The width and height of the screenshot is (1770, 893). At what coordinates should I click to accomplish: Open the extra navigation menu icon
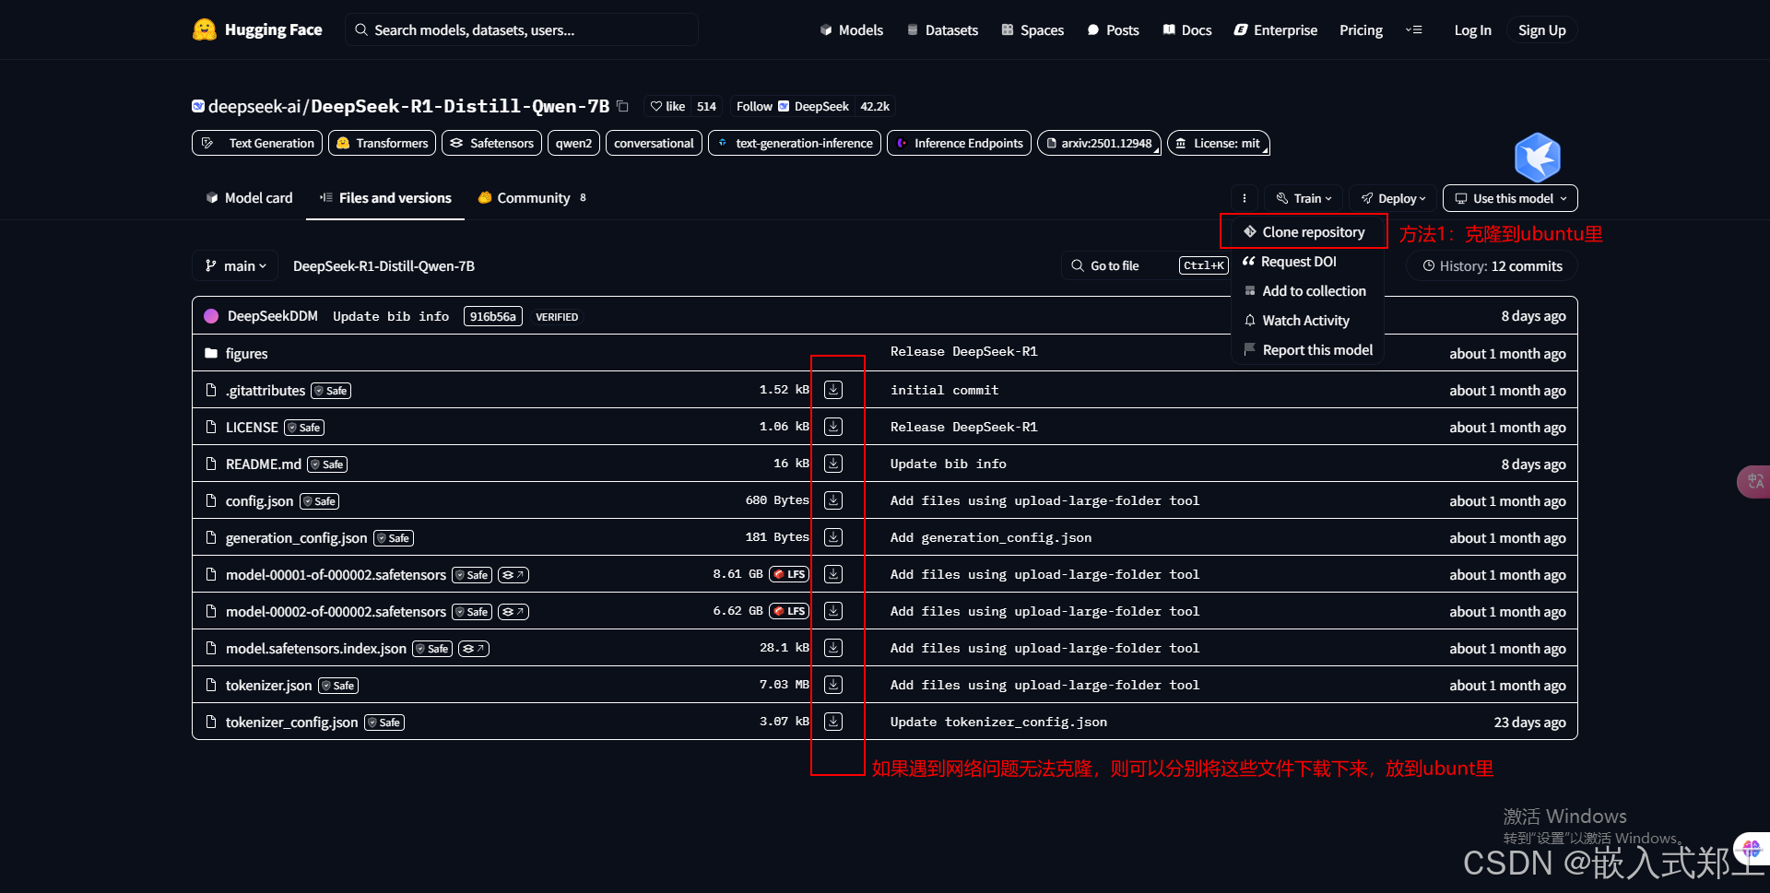coord(1413,29)
